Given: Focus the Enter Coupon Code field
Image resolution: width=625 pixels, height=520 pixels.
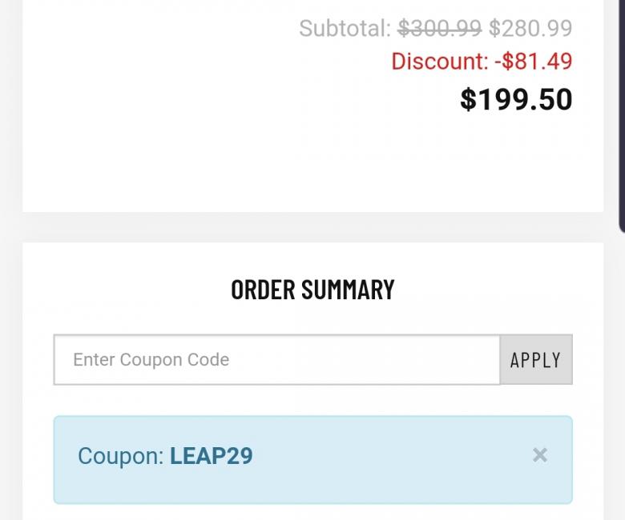Looking at the screenshot, I should coord(276,360).
